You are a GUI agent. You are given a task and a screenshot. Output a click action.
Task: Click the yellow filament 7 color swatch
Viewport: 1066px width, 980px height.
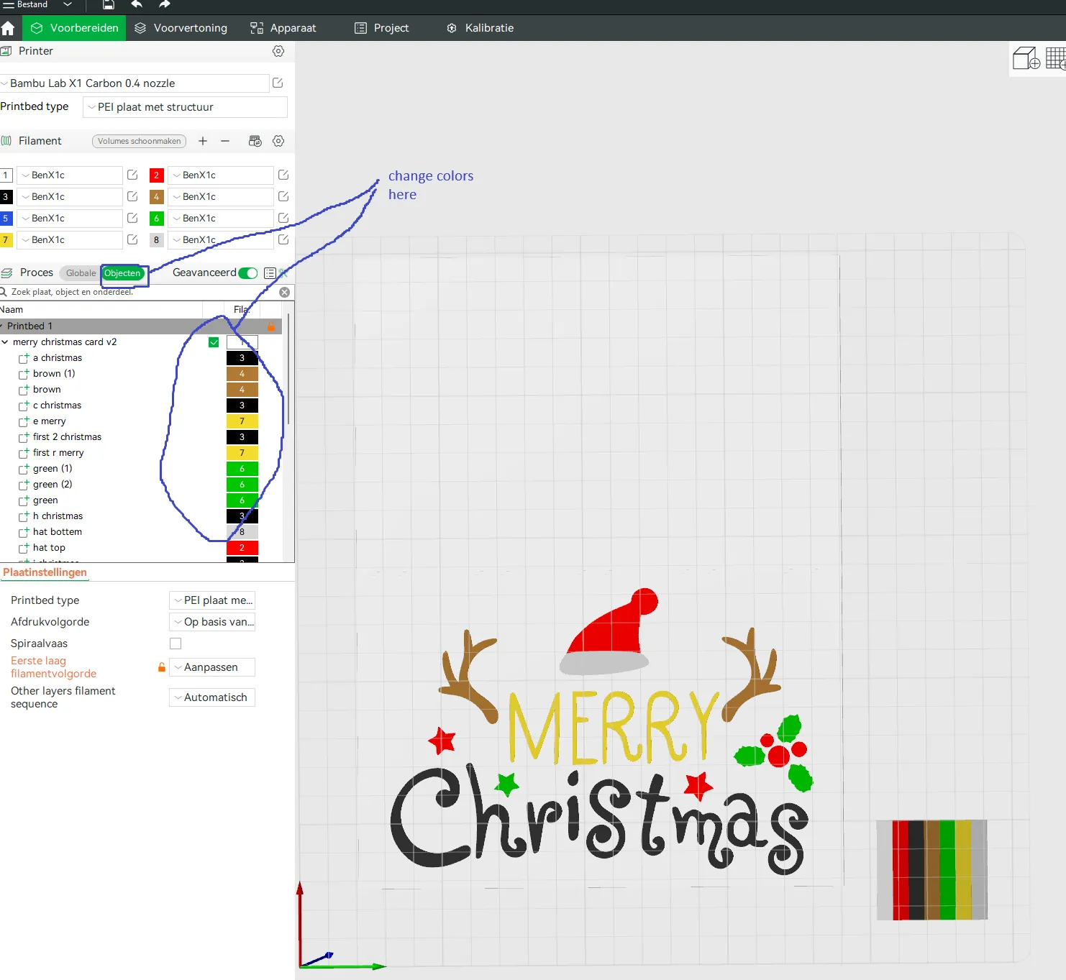(6, 239)
